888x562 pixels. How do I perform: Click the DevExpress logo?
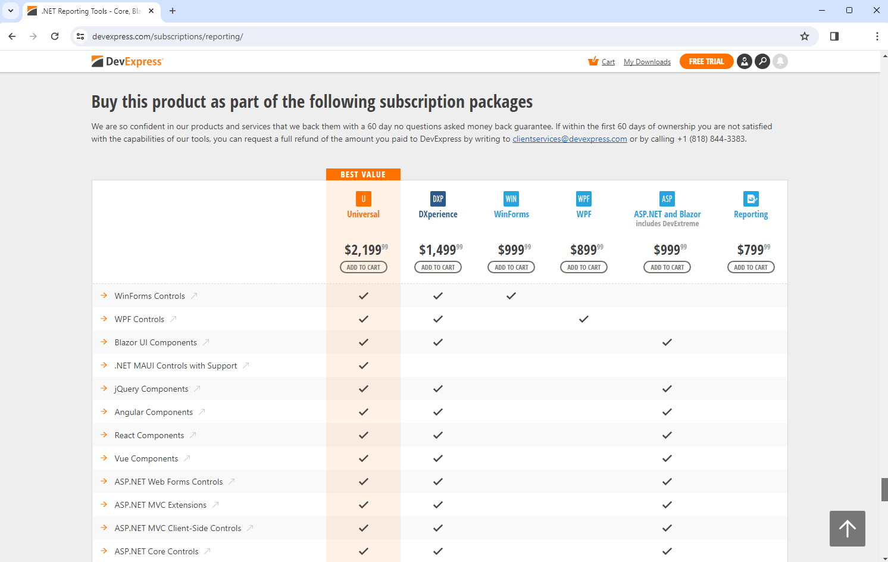click(127, 61)
